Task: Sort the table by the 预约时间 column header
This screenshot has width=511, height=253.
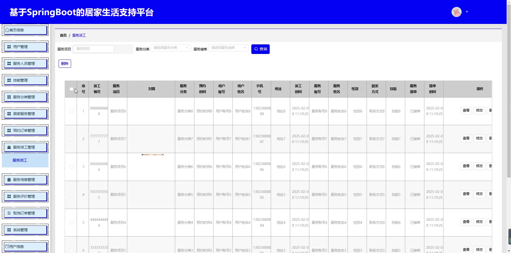Action: coord(204,89)
